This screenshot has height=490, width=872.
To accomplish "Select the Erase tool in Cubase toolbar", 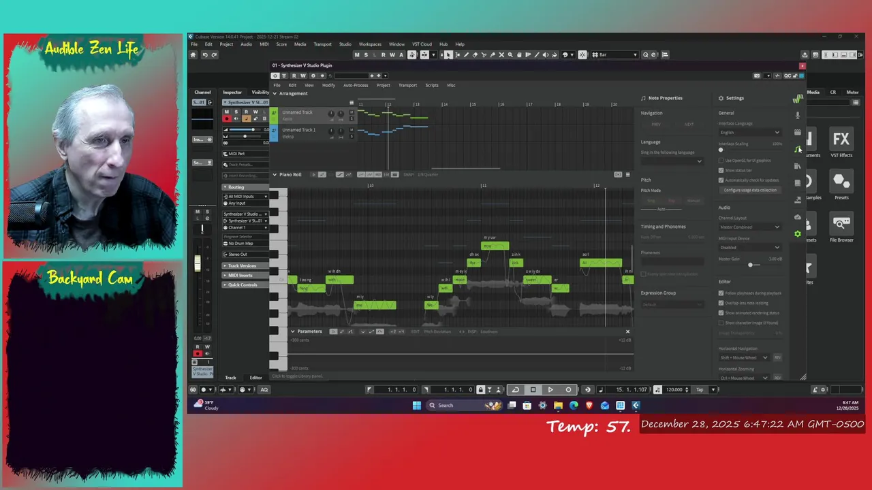I will click(475, 55).
